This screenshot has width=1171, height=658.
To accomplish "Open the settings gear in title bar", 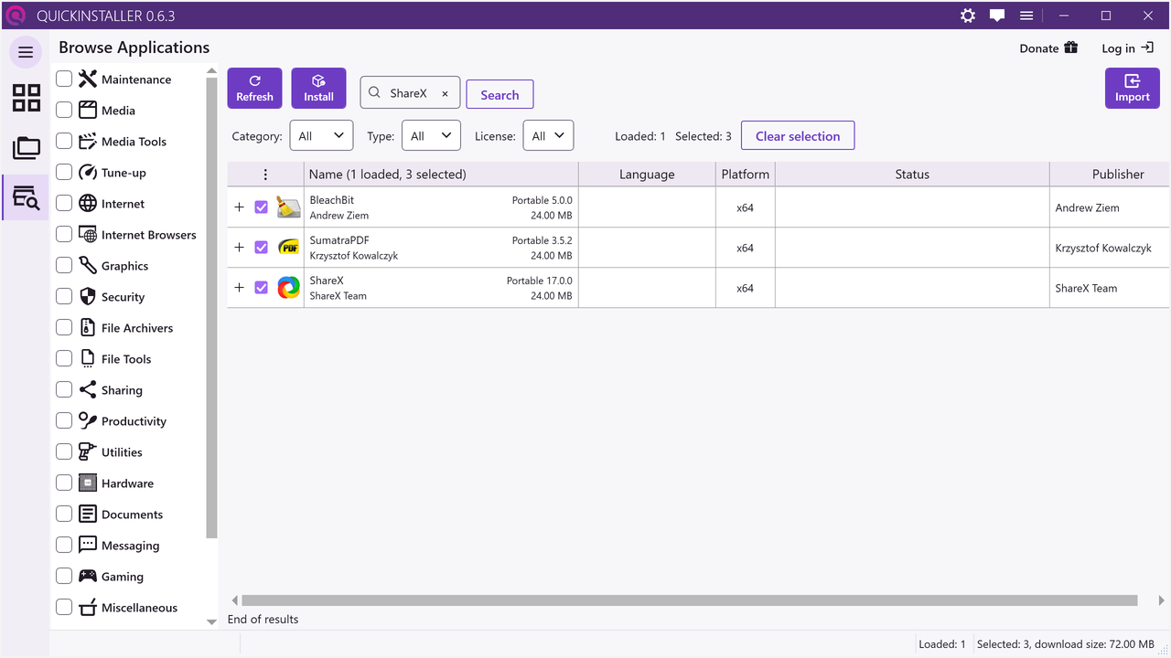I will [x=968, y=16].
